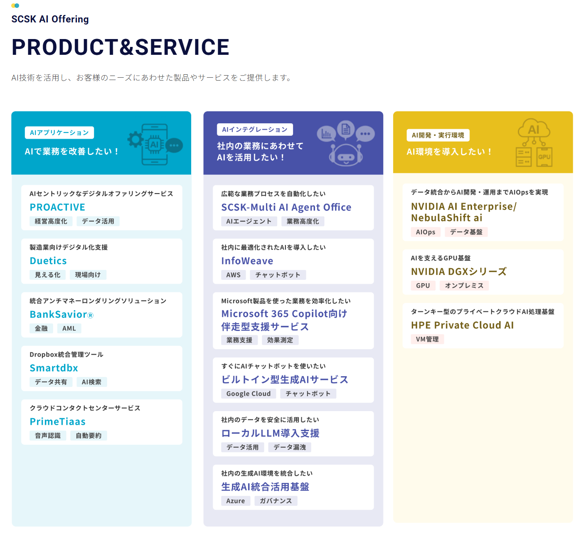The image size is (586, 539).
Task: Open NVIDIA AI Enterprise/NebulaShift ai link
Action: tap(463, 212)
